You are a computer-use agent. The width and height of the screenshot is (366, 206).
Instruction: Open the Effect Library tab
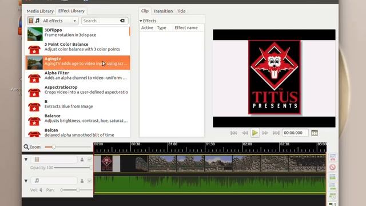pyautogui.click(x=71, y=11)
